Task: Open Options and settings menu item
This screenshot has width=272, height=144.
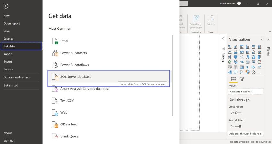Action: pyautogui.click(x=17, y=77)
